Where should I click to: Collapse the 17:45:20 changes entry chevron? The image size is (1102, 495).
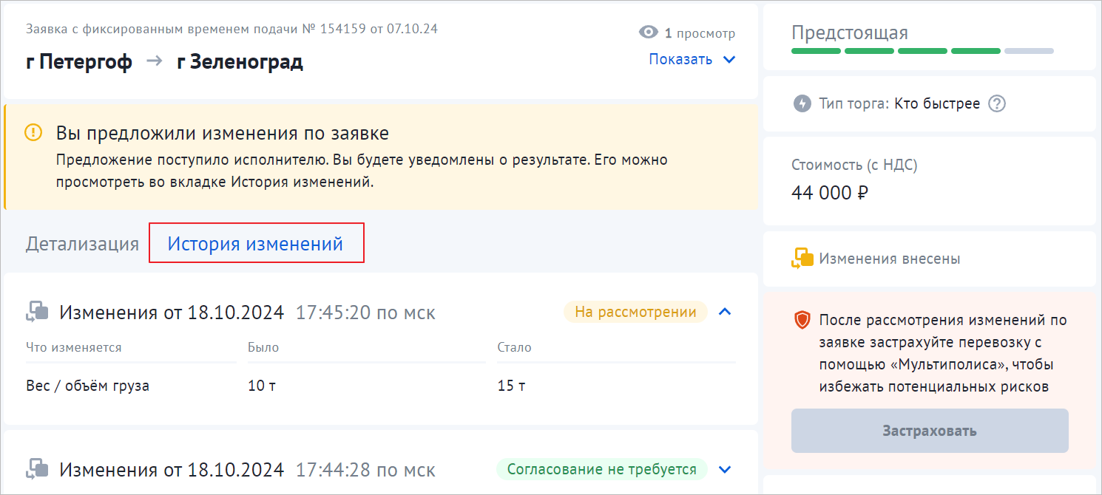click(726, 312)
